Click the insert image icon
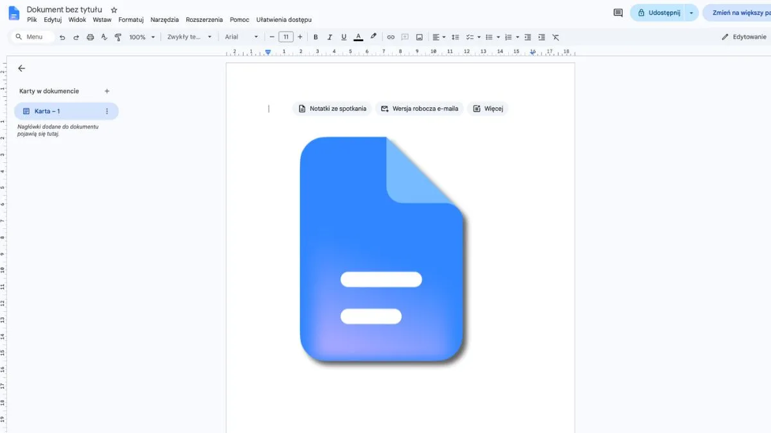This screenshot has width=771, height=433. (x=420, y=37)
